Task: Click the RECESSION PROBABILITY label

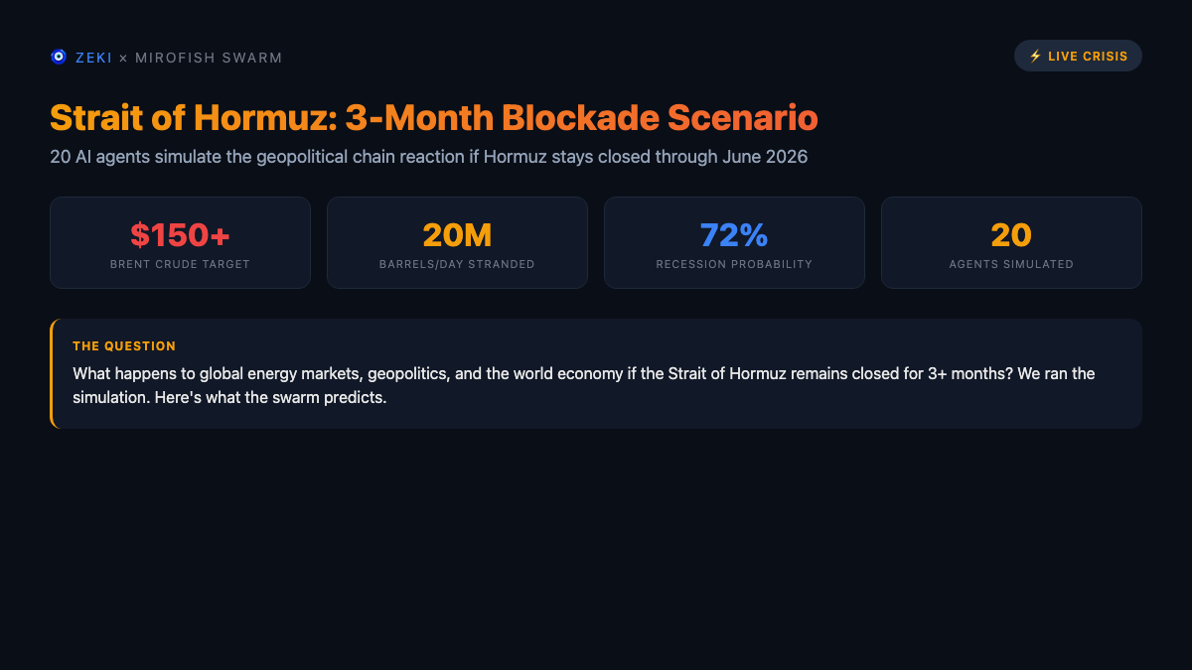Action: (734, 264)
